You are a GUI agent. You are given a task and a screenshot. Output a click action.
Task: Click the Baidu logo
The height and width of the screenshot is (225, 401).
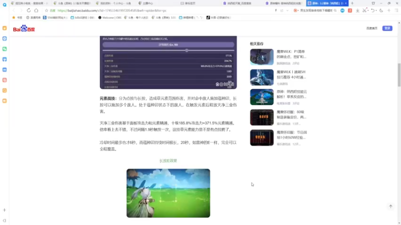click(x=24, y=28)
